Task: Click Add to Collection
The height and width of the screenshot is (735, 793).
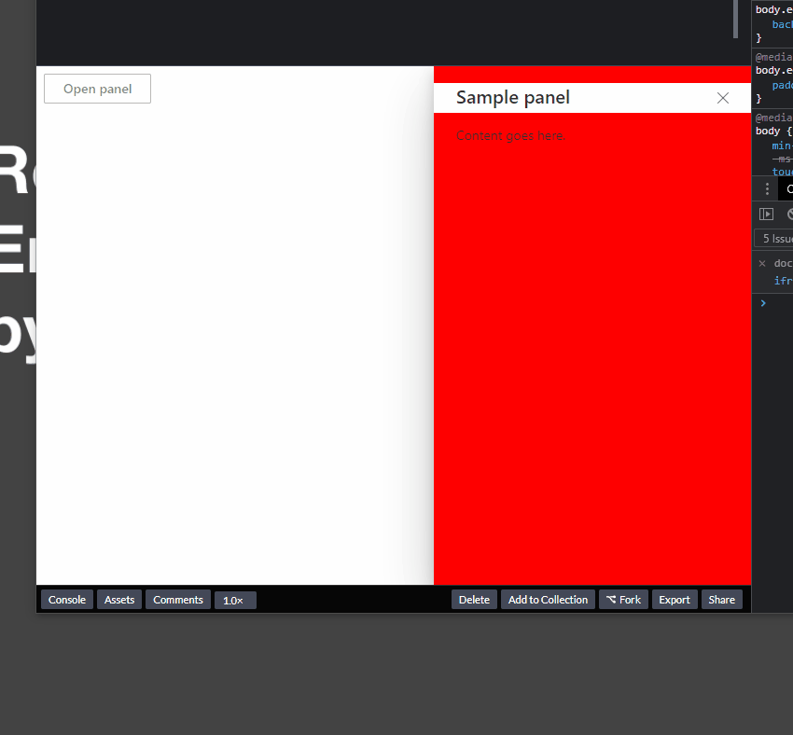Action: coord(548,600)
